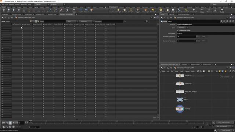Screen dimensions: 235x132
Task: Select the Ambient Light shelf tool
Action: [194, 10]
